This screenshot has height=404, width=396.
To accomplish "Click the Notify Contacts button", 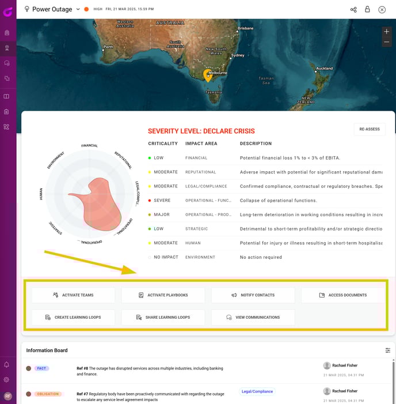I will [x=253, y=295].
